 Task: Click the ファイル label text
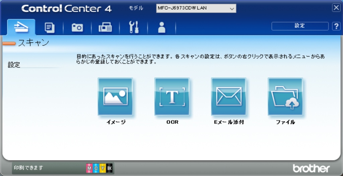pyautogui.click(x=285, y=122)
